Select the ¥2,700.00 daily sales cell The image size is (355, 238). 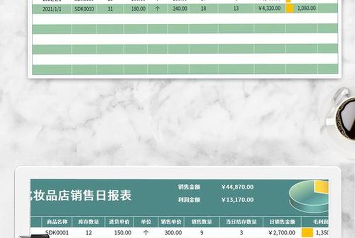coord(282,232)
